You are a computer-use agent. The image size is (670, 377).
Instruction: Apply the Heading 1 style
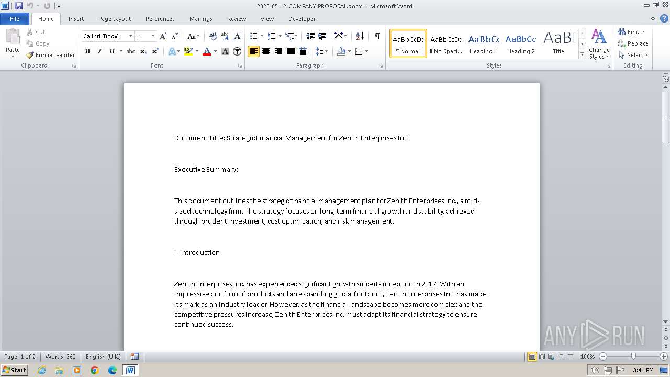click(484, 43)
